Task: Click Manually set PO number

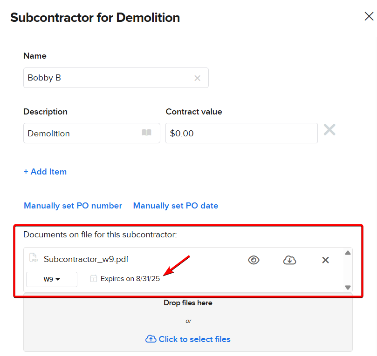Action: tap(73, 206)
